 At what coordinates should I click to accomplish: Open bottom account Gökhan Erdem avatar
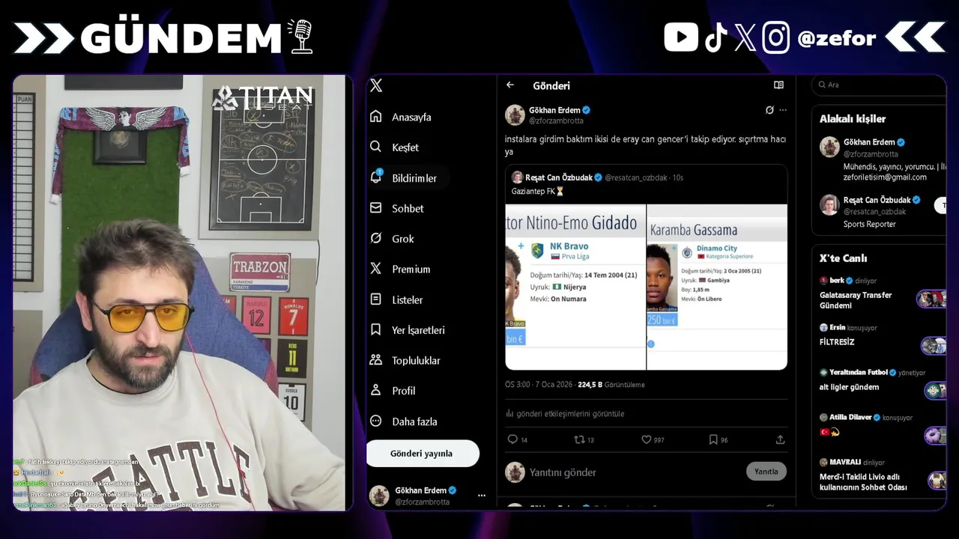pos(379,496)
